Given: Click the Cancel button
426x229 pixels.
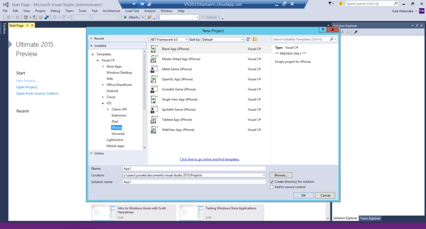Looking at the screenshot, I should click(x=325, y=196).
